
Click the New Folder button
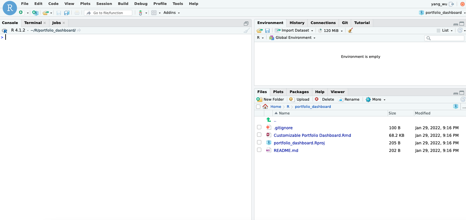coord(270,99)
